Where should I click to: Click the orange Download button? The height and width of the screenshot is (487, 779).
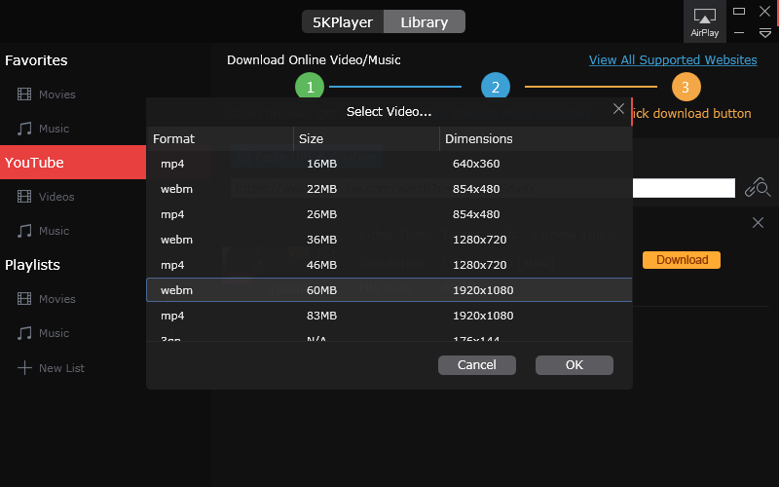click(x=682, y=260)
